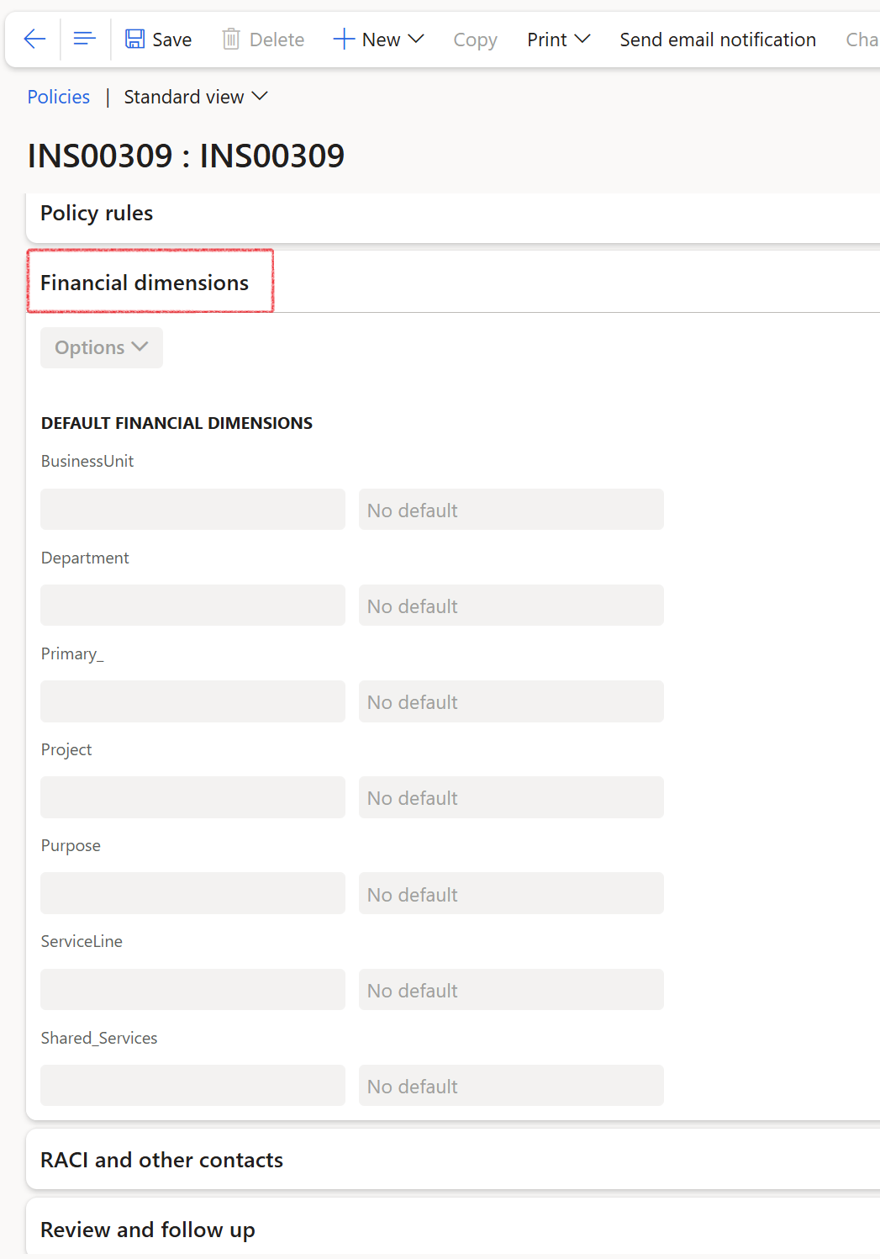Image resolution: width=880 pixels, height=1259 pixels.
Task: Go back using the arrow icon
Action: point(34,40)
